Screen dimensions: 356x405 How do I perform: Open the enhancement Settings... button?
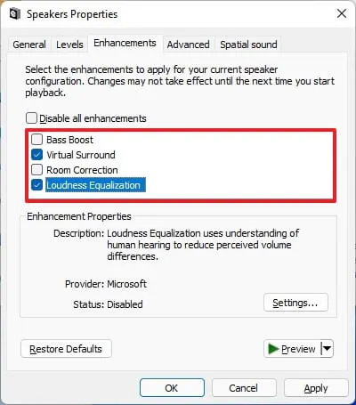point(295,303)
